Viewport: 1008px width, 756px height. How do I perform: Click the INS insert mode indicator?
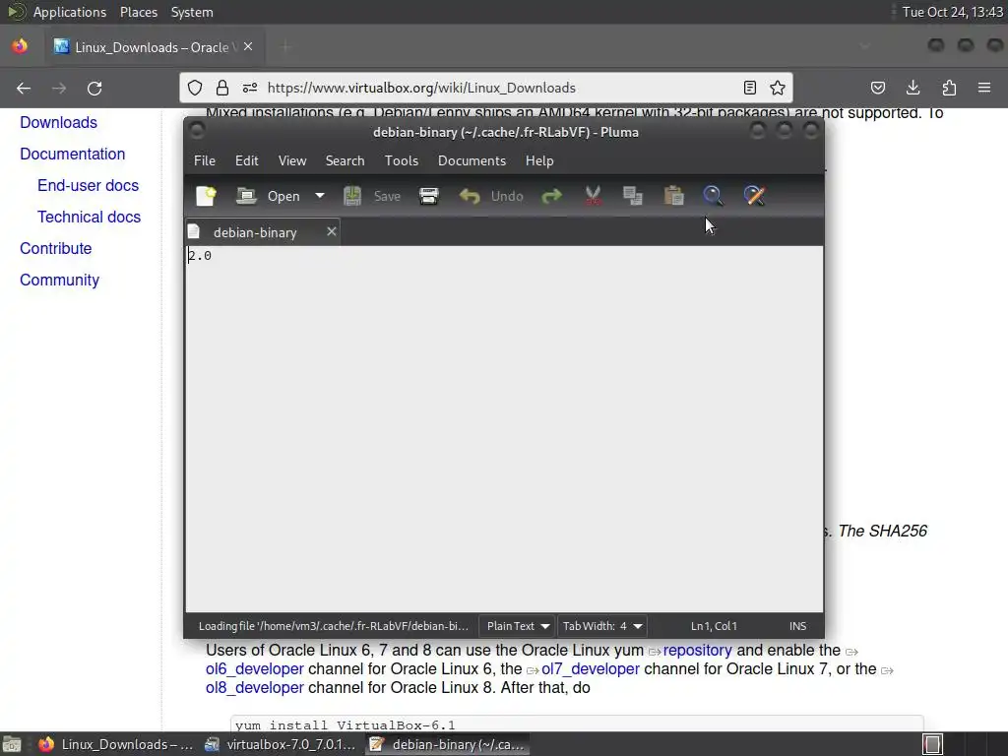pos(797,625)
